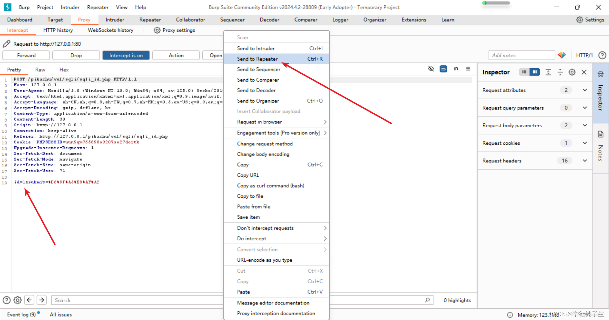609x320 pixels.
Task: Open the Repeater tool tab
Action: click(x=150, y=20)
